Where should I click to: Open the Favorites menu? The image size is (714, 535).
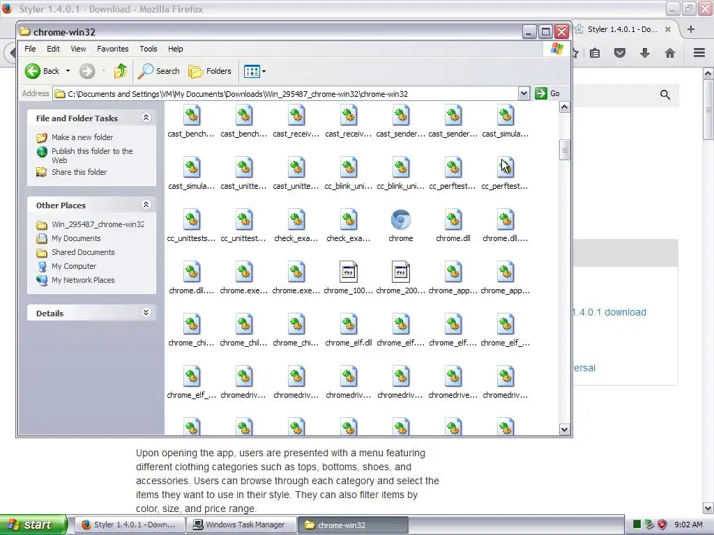[x=112, y=49]
